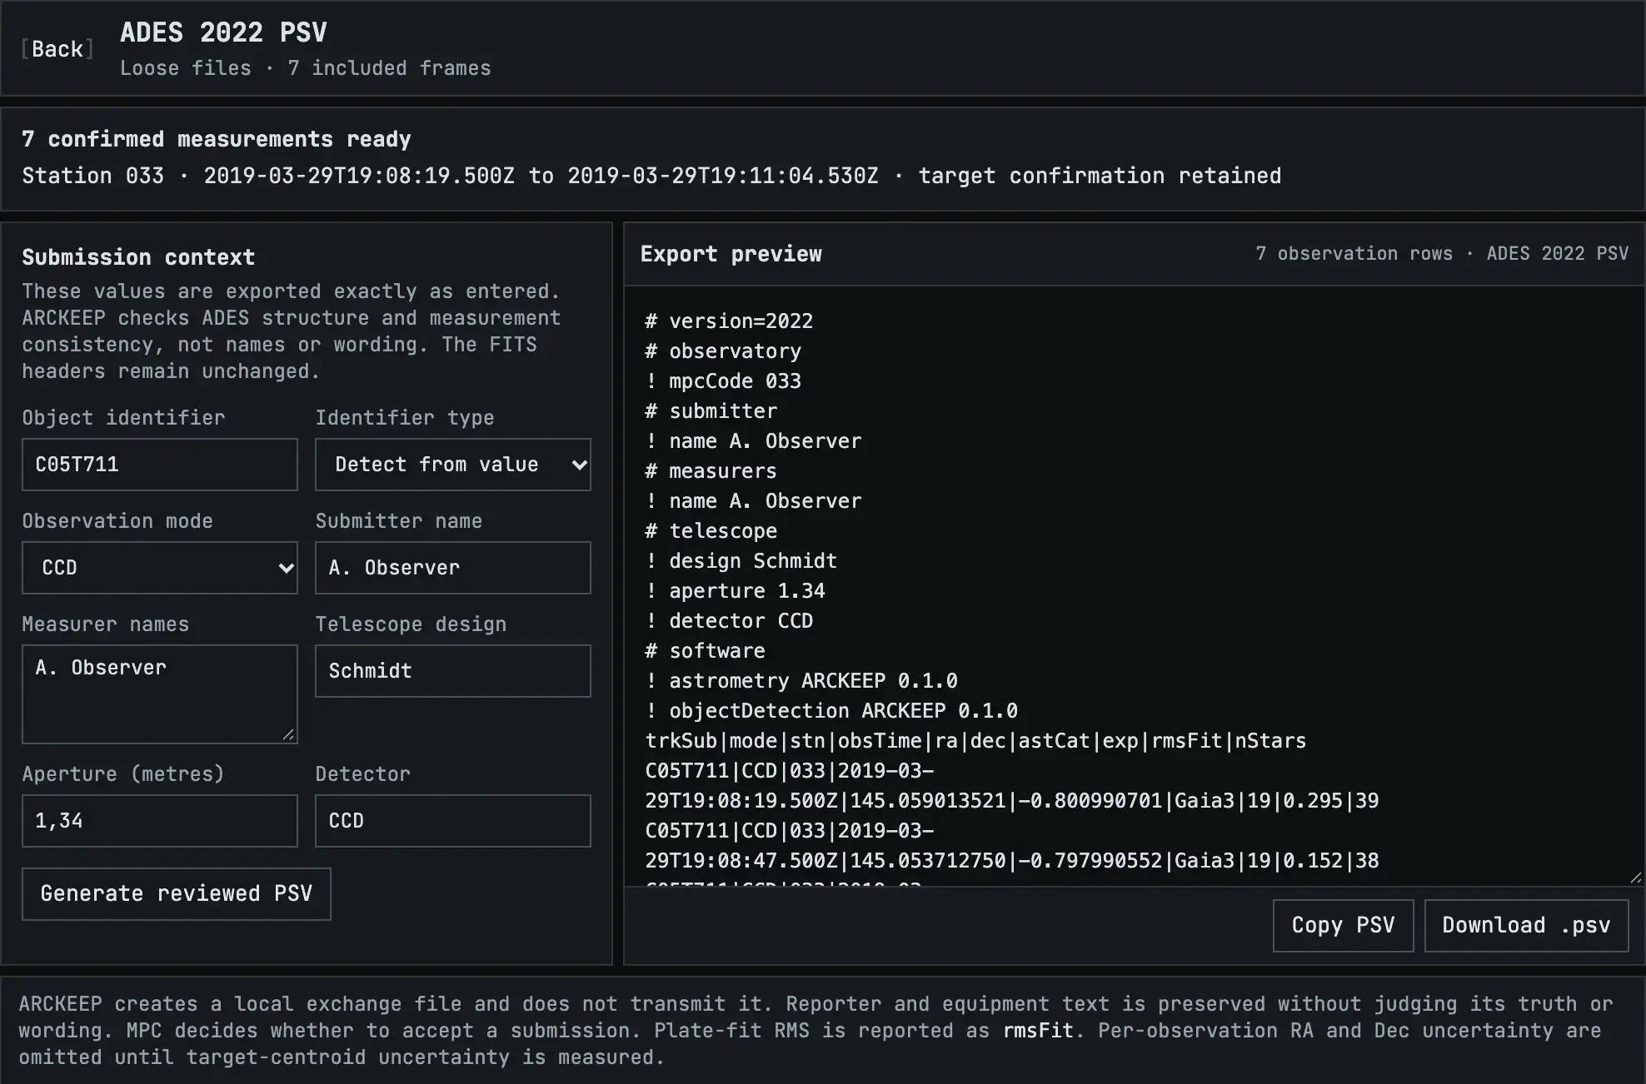Click '! objectDetection ARCKEEP 0.1.0' line
Screen dimensions: 1646x1084
tap(831, 711)
